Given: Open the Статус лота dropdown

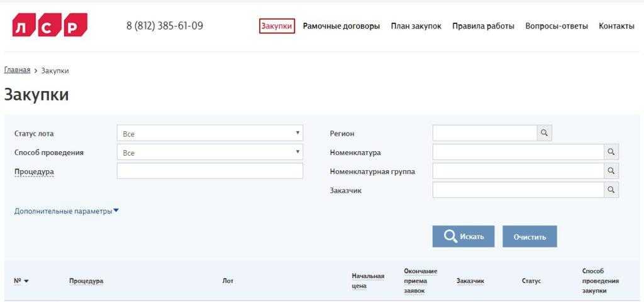Looking at the screenshot, I should click(x=209, y=134).
